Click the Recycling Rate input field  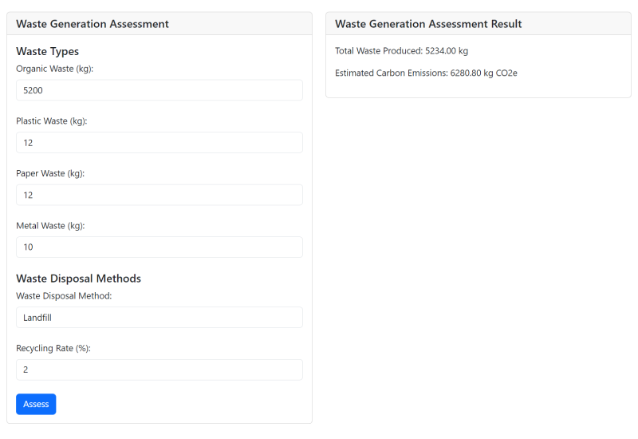(x=159, y=370)
